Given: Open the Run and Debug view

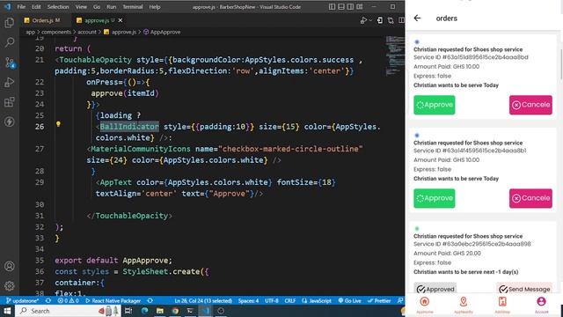Looking at the screenshot, I should (x=10, y=82).
